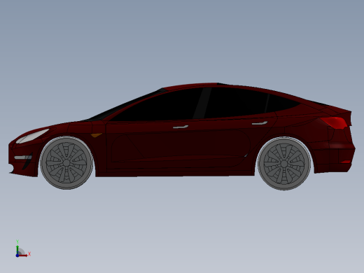364x273 pixels.
Task: Click the red rear taillight
Action: click(x=334, y=122)
